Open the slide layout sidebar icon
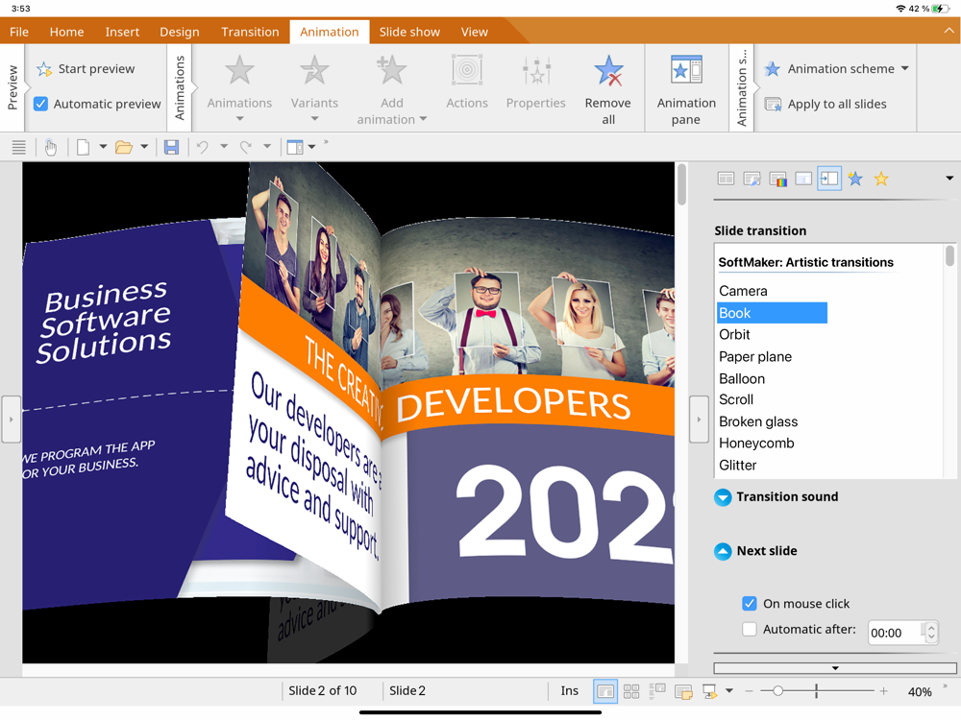961x720 pixels. pyautogui.click(x=727, y=179)
